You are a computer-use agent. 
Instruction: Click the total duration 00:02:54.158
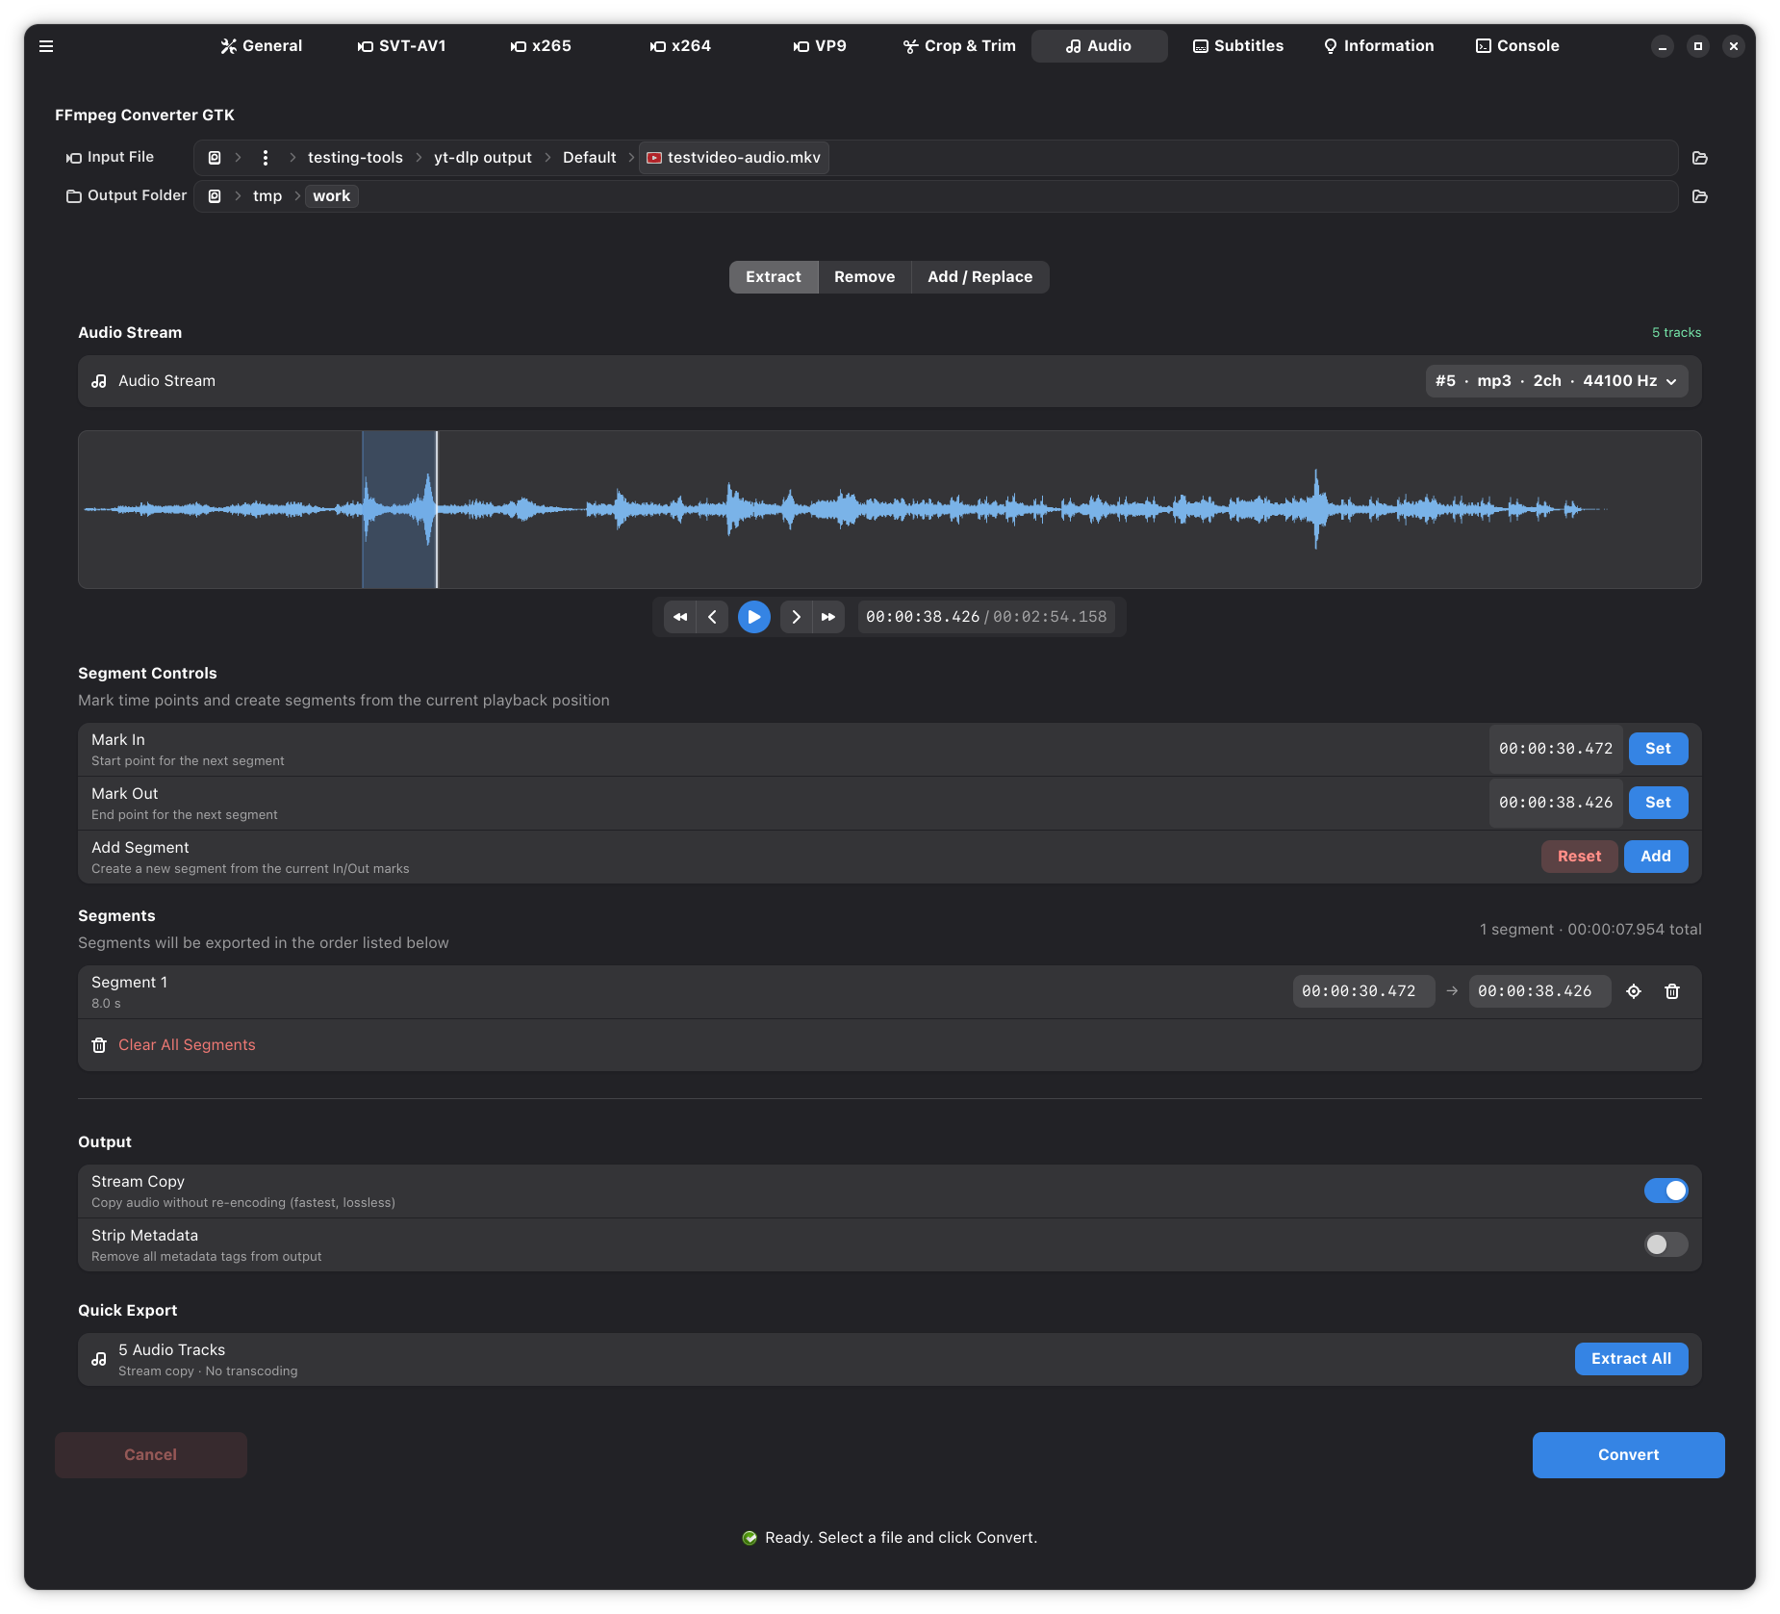click(1050, 617)
